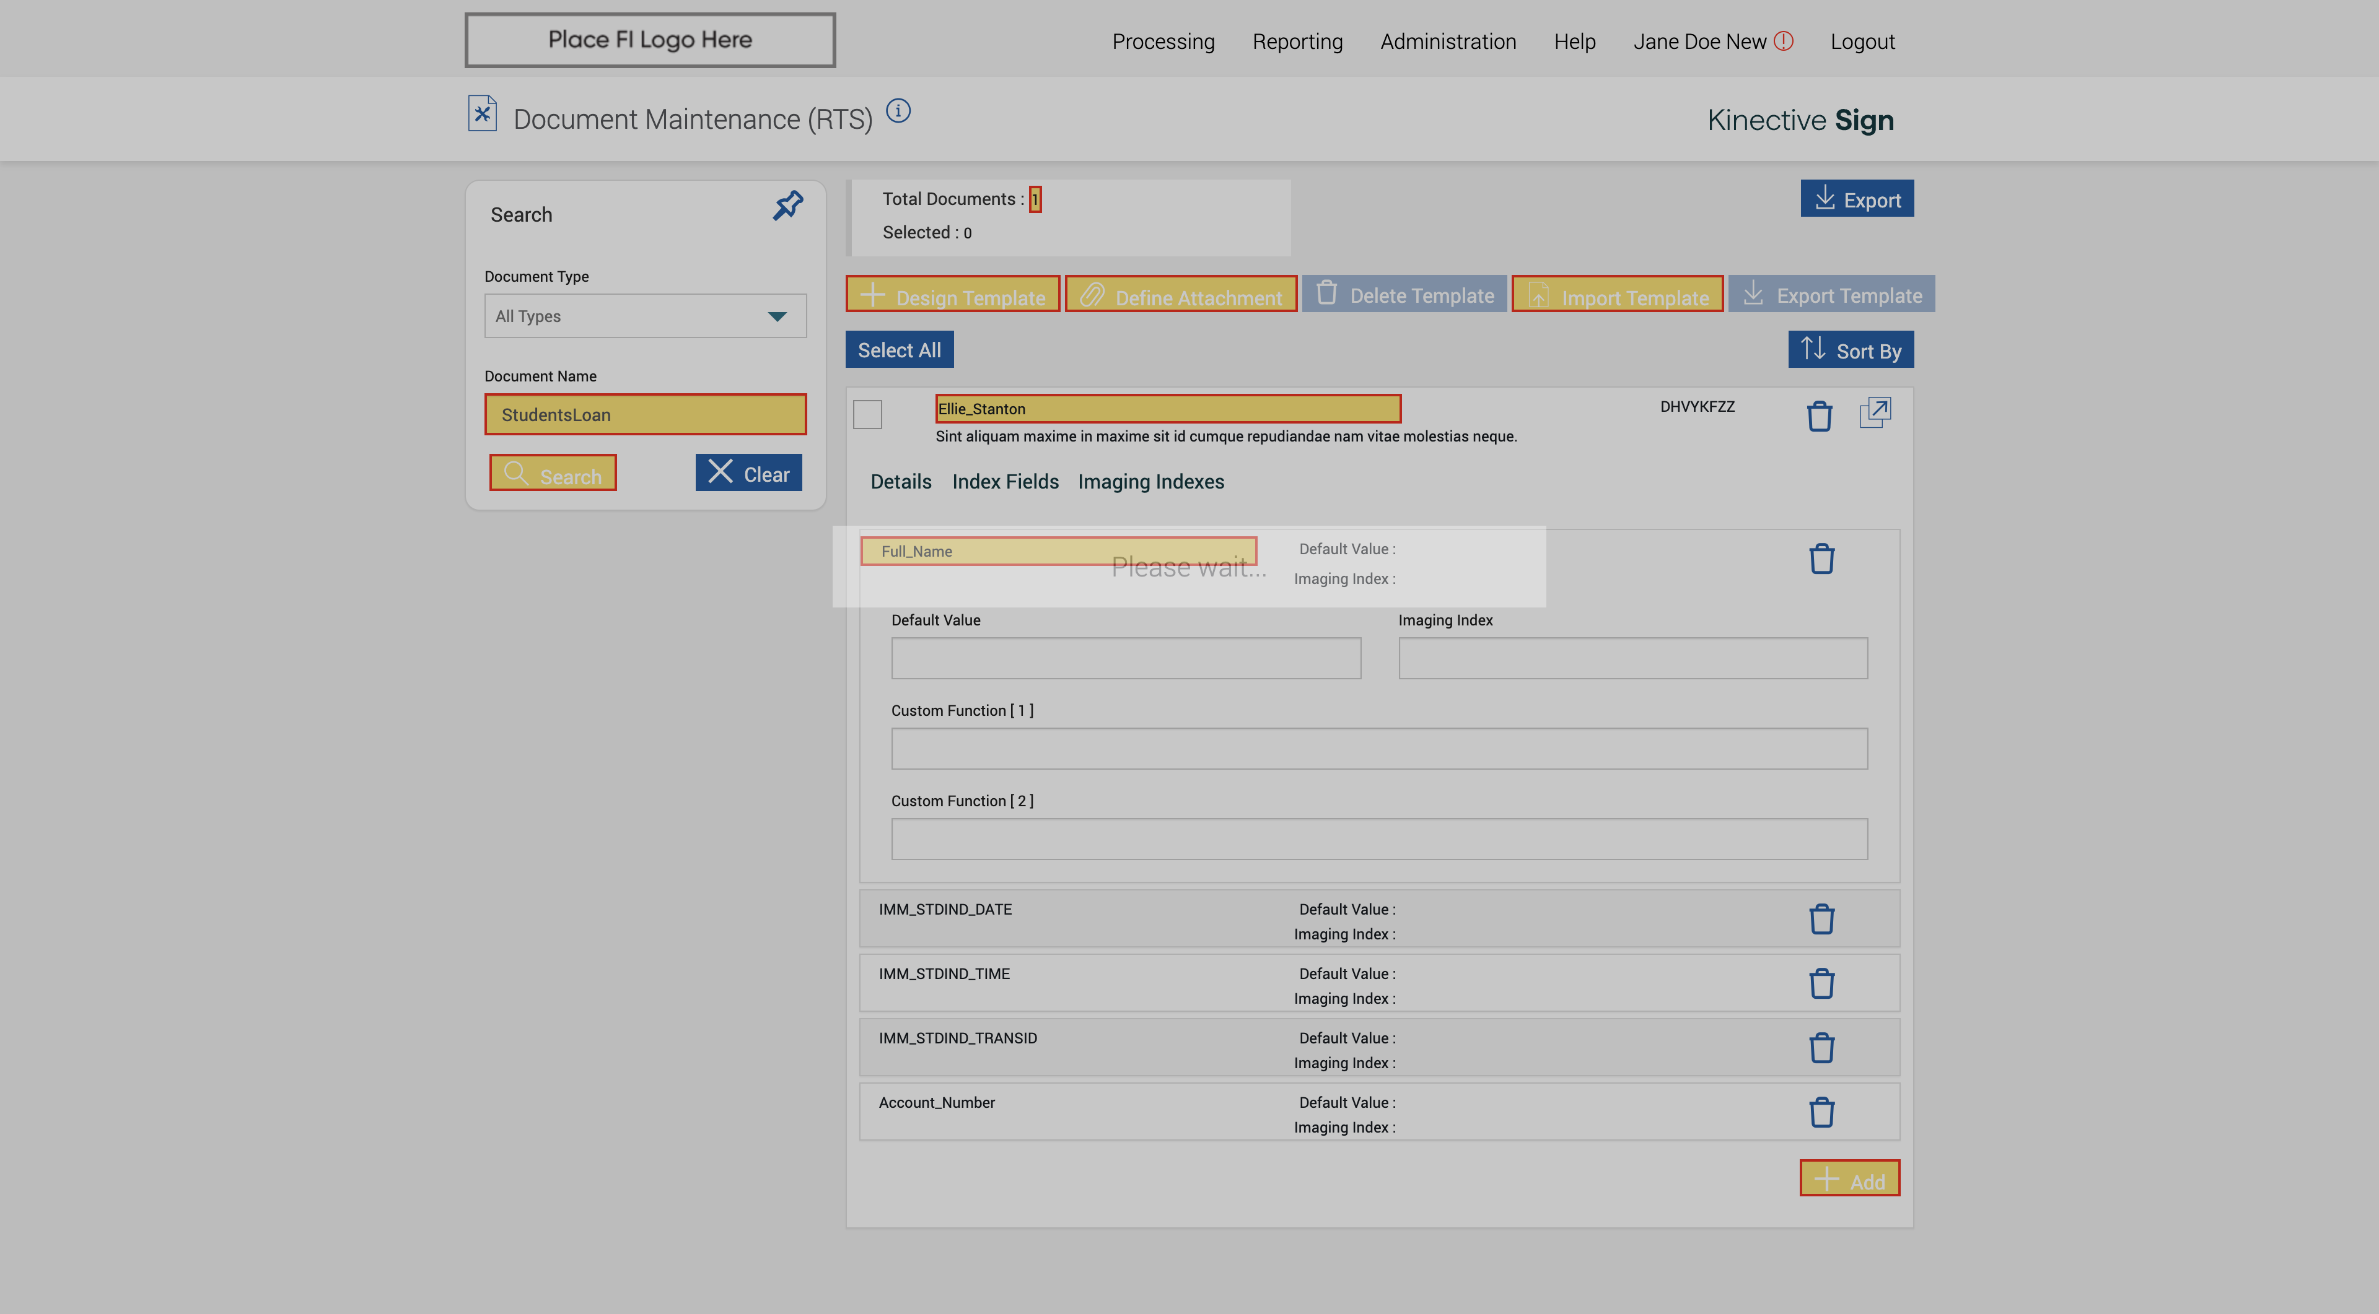Click the info icon beside Document Maintenance title
The image size is (2379, 1314).
(898, 111)
